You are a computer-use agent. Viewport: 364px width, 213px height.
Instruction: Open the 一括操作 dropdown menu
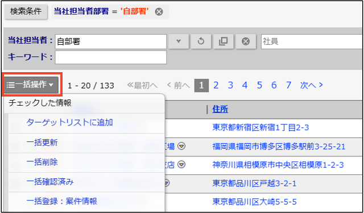tap(31, 85)
